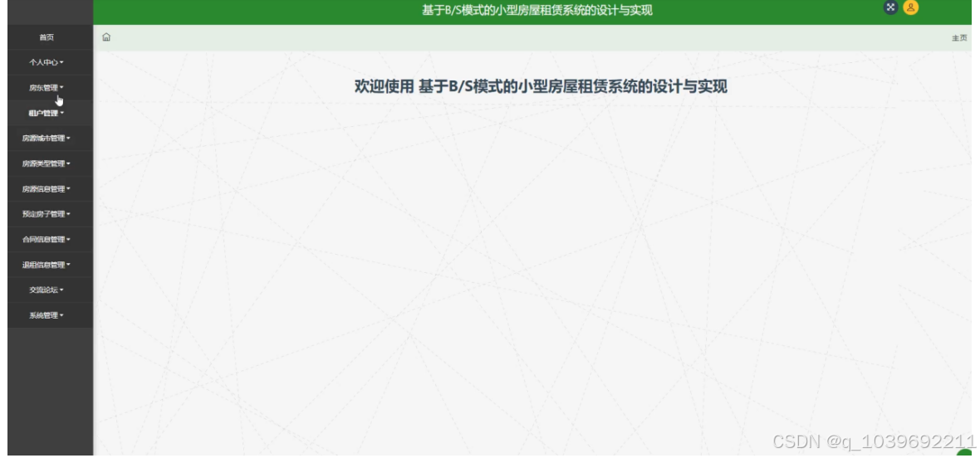980x458 pixels.
Task: Expand the 租户管理 menu
Action: (47, 113)
